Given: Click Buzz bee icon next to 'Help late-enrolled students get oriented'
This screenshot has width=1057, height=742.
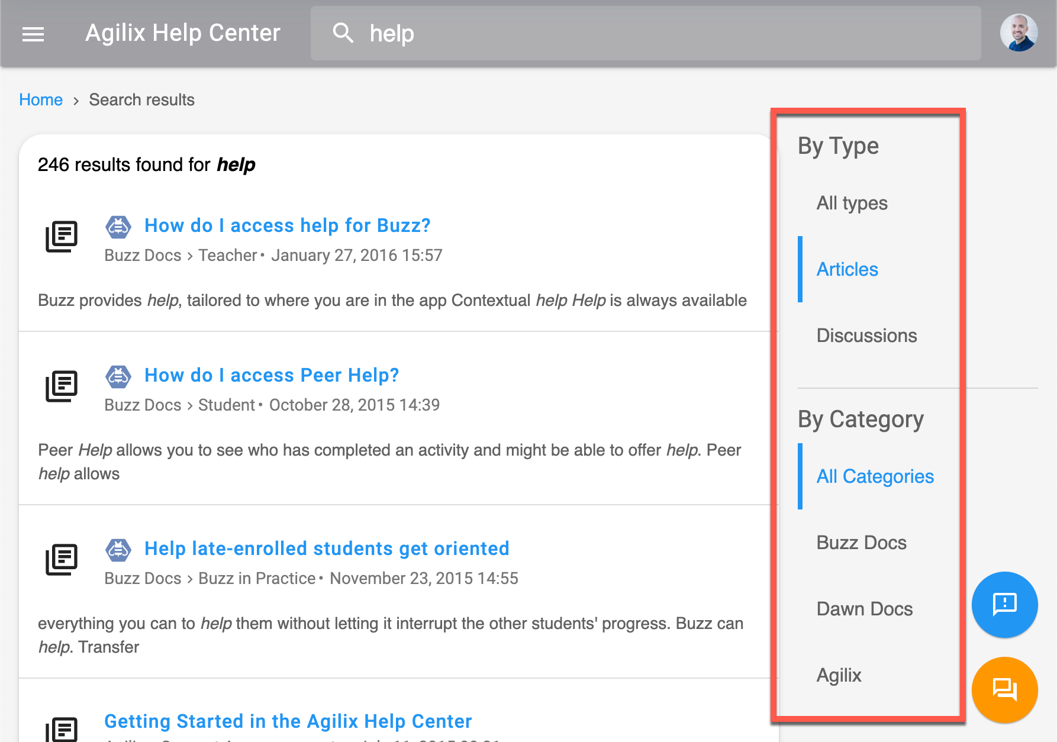Looking at the screenshot, I should click(x=118, y=549).
